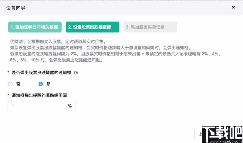This screenshot has width=243, height=143.
Task: Click the red asterisk before 是否弹出
Action: pyautogui.click(x=8, y=73)
